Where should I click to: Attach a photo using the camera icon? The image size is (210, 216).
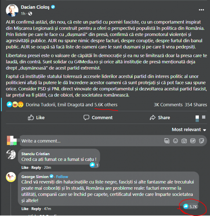pos(184,141)
